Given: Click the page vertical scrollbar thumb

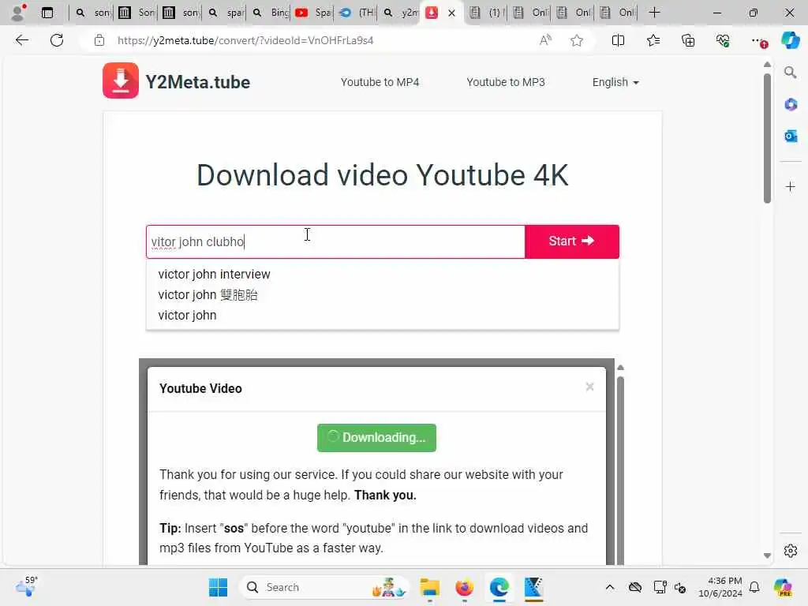Looking at the screenshot, I should 767,138.
